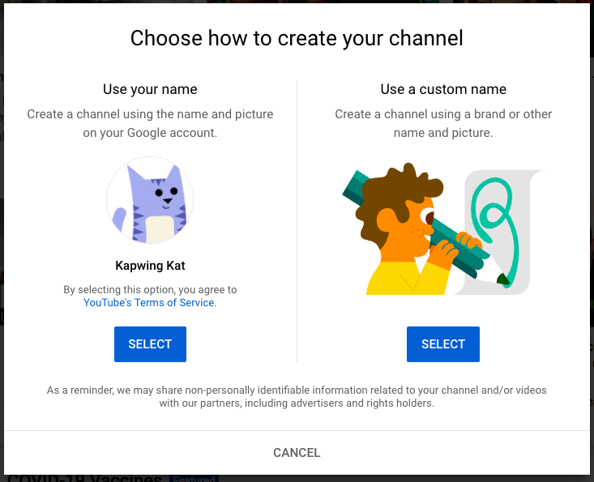Click 'on your Google account' description text
Image resolution: width=594 pixels, height=482 pixels.
pos(150,133)
